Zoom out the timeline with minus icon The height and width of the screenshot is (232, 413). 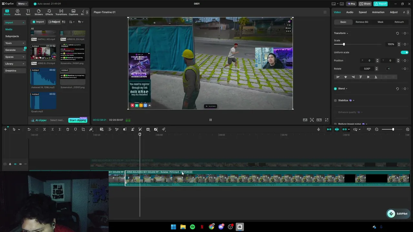tap(377, 129)
